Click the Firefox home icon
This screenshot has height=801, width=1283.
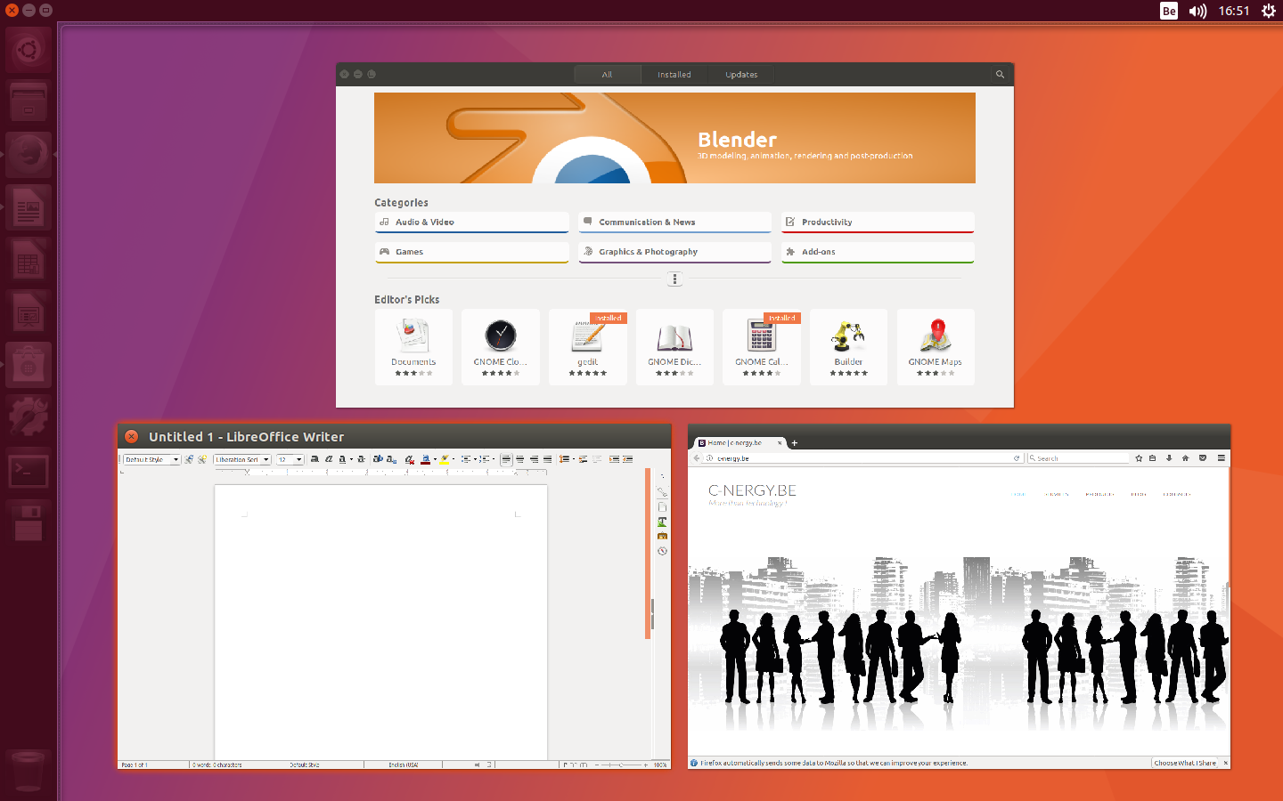coord(1185,458)
